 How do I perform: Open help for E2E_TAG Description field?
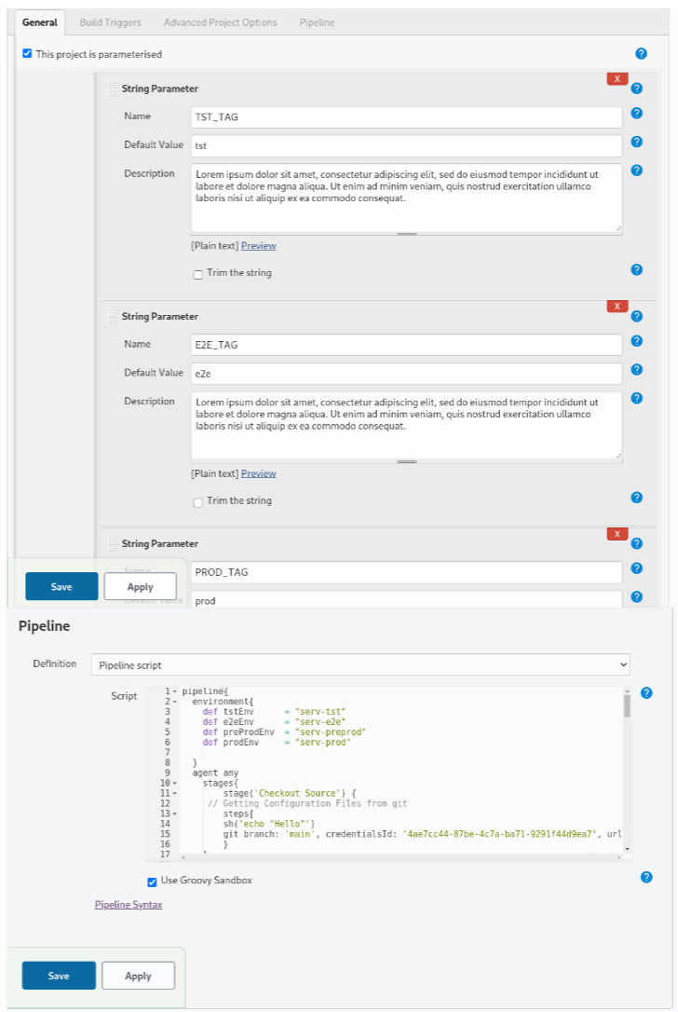tap(637, 398)
